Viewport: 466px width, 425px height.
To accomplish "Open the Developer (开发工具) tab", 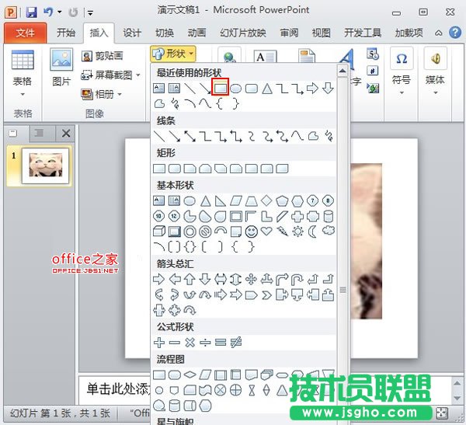I will coord(362,33).
